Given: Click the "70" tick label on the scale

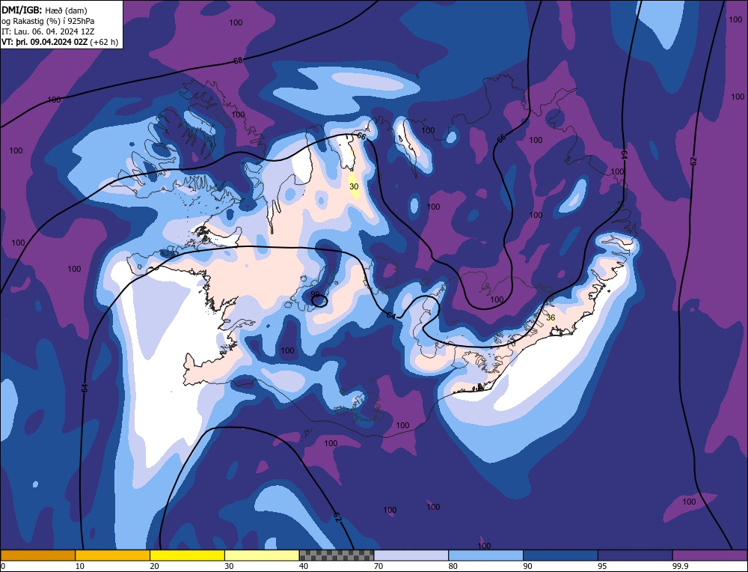Looking at the screenshot, I should point(378,566).
